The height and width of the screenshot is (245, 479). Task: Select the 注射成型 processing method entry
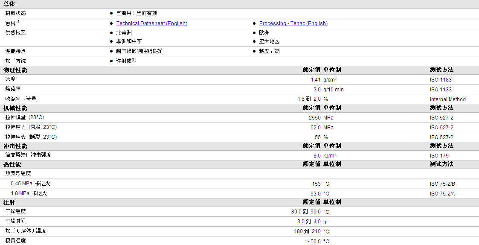pyautogui.click(x=126, y=61)
